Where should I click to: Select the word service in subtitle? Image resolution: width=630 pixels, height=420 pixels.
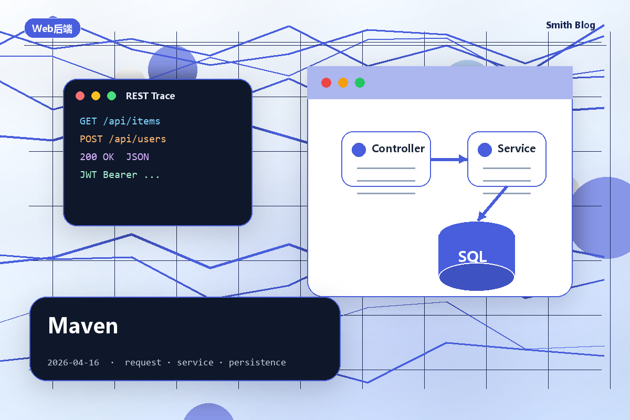click(195, 363)
